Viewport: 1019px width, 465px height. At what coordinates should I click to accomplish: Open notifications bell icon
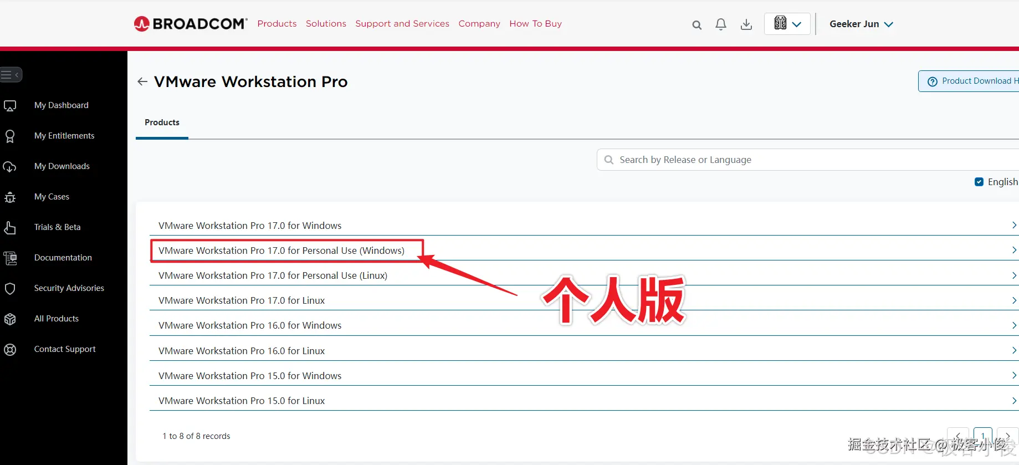coord(721,24)
